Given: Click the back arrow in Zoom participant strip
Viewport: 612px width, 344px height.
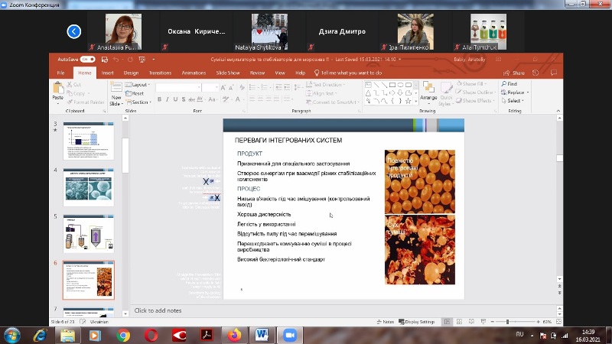Looking at the screenshot, I should (x=73, y=31).
